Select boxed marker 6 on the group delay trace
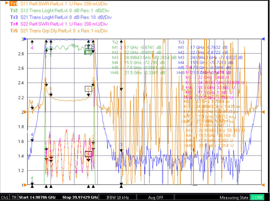This screenshot has height=201, width=270. point(88,89)
